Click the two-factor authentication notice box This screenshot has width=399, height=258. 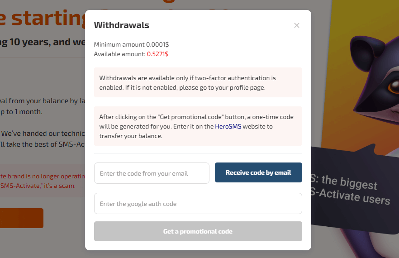point(198,82)
